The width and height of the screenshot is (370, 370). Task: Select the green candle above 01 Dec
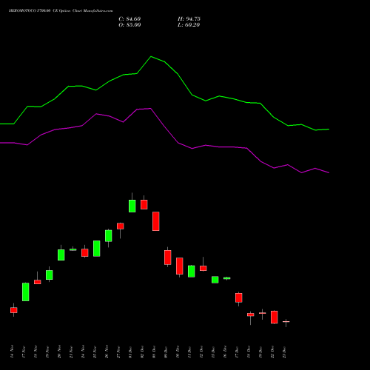(x=132, y=206)
